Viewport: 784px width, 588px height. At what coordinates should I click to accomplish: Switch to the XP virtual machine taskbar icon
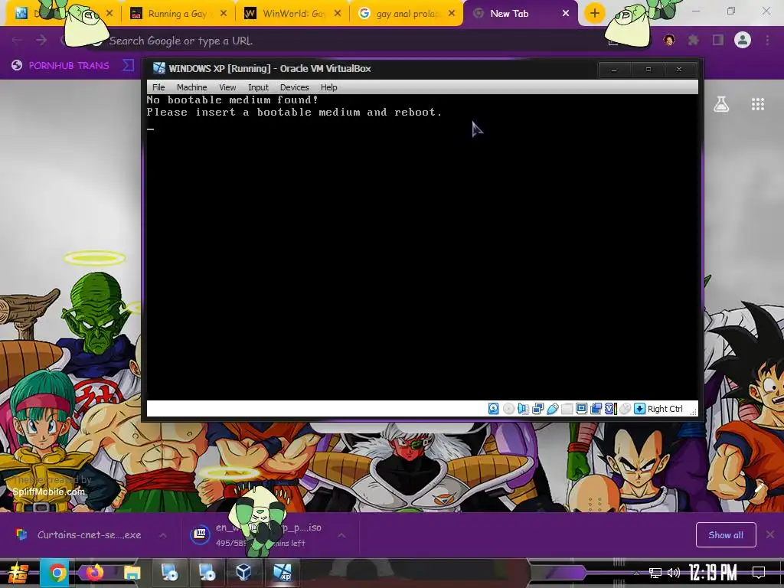click(283, 571)
